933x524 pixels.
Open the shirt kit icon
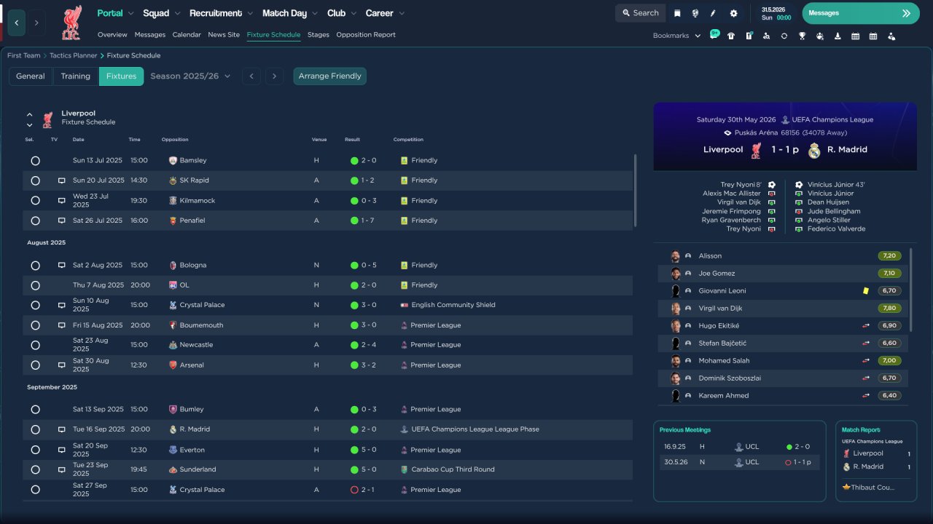coord(731,36)
